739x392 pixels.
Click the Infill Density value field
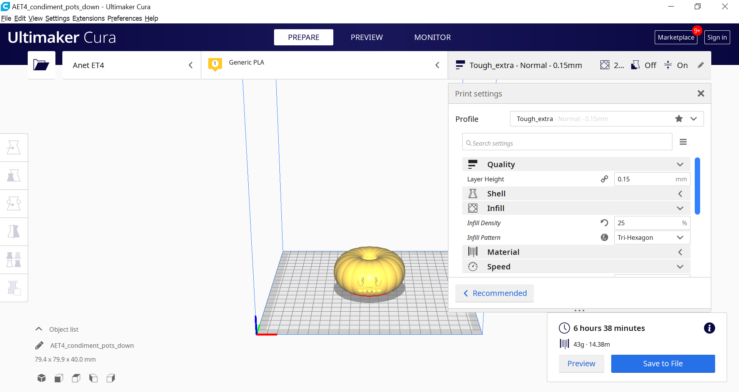652,223
